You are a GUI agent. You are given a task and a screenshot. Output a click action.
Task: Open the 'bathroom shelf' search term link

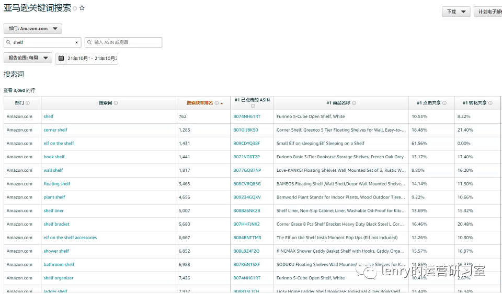(x=59, y=264)
